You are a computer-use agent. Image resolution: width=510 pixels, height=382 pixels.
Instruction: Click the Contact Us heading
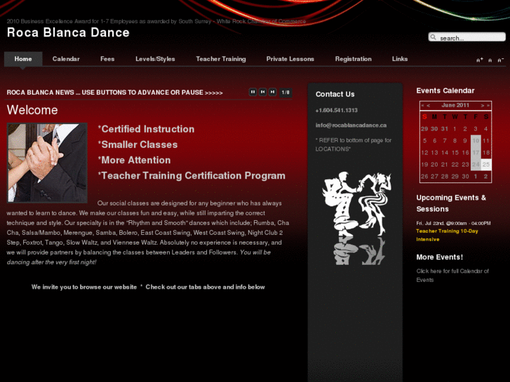pos(335,95)
